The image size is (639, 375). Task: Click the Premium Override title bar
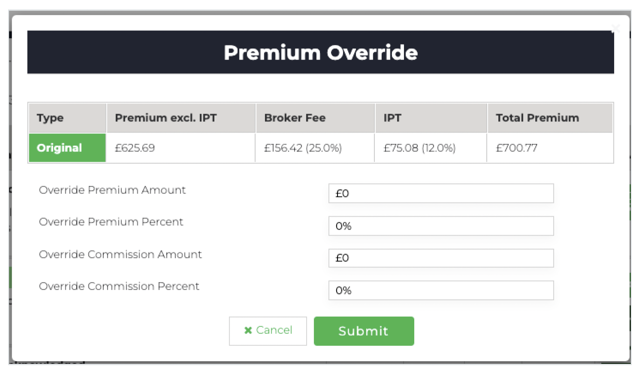pos(320,52)
